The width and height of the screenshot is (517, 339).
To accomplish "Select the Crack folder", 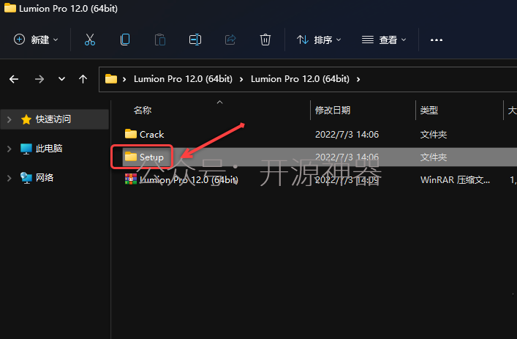I will click(x=151, y=134).
